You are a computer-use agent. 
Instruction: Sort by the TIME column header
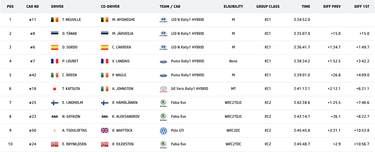[x=306, y=6]
